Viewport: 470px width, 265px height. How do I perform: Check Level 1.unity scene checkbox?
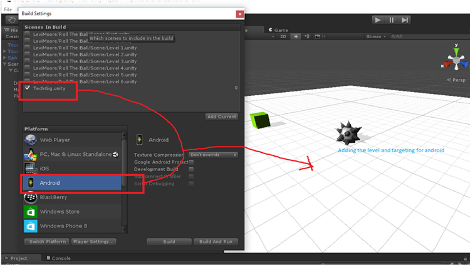pos(28,48)
